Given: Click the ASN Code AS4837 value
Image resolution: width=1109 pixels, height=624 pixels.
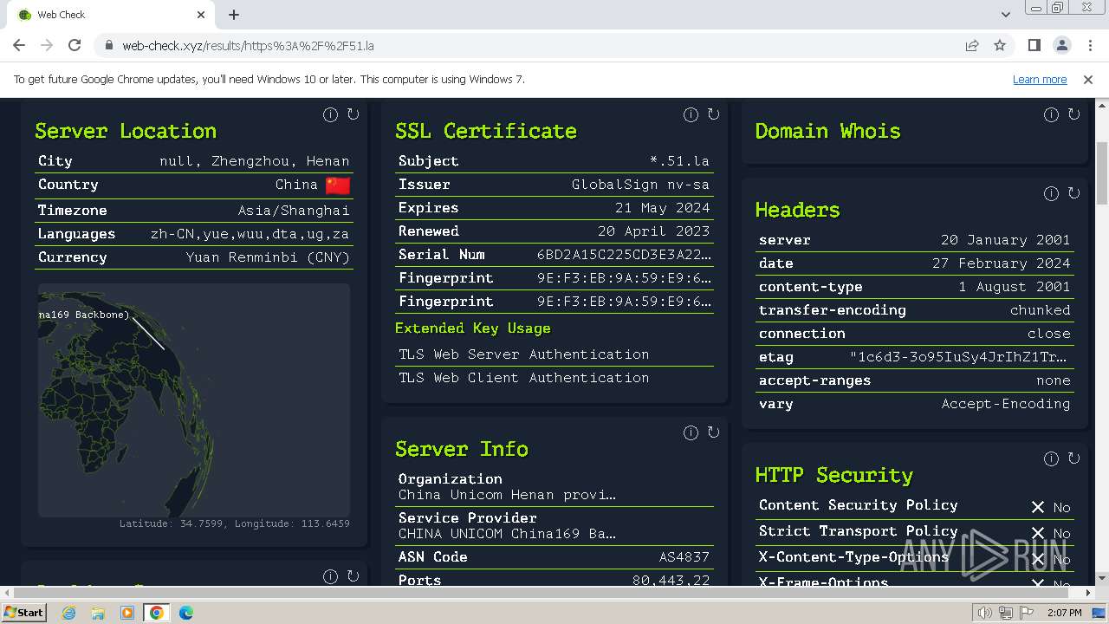Looking at the screenshot, I should tap(684, 557).
